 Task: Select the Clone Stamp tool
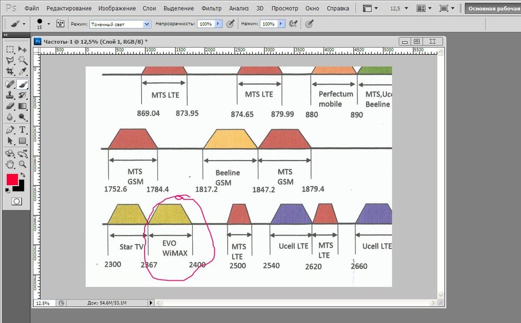pos(10,95)
